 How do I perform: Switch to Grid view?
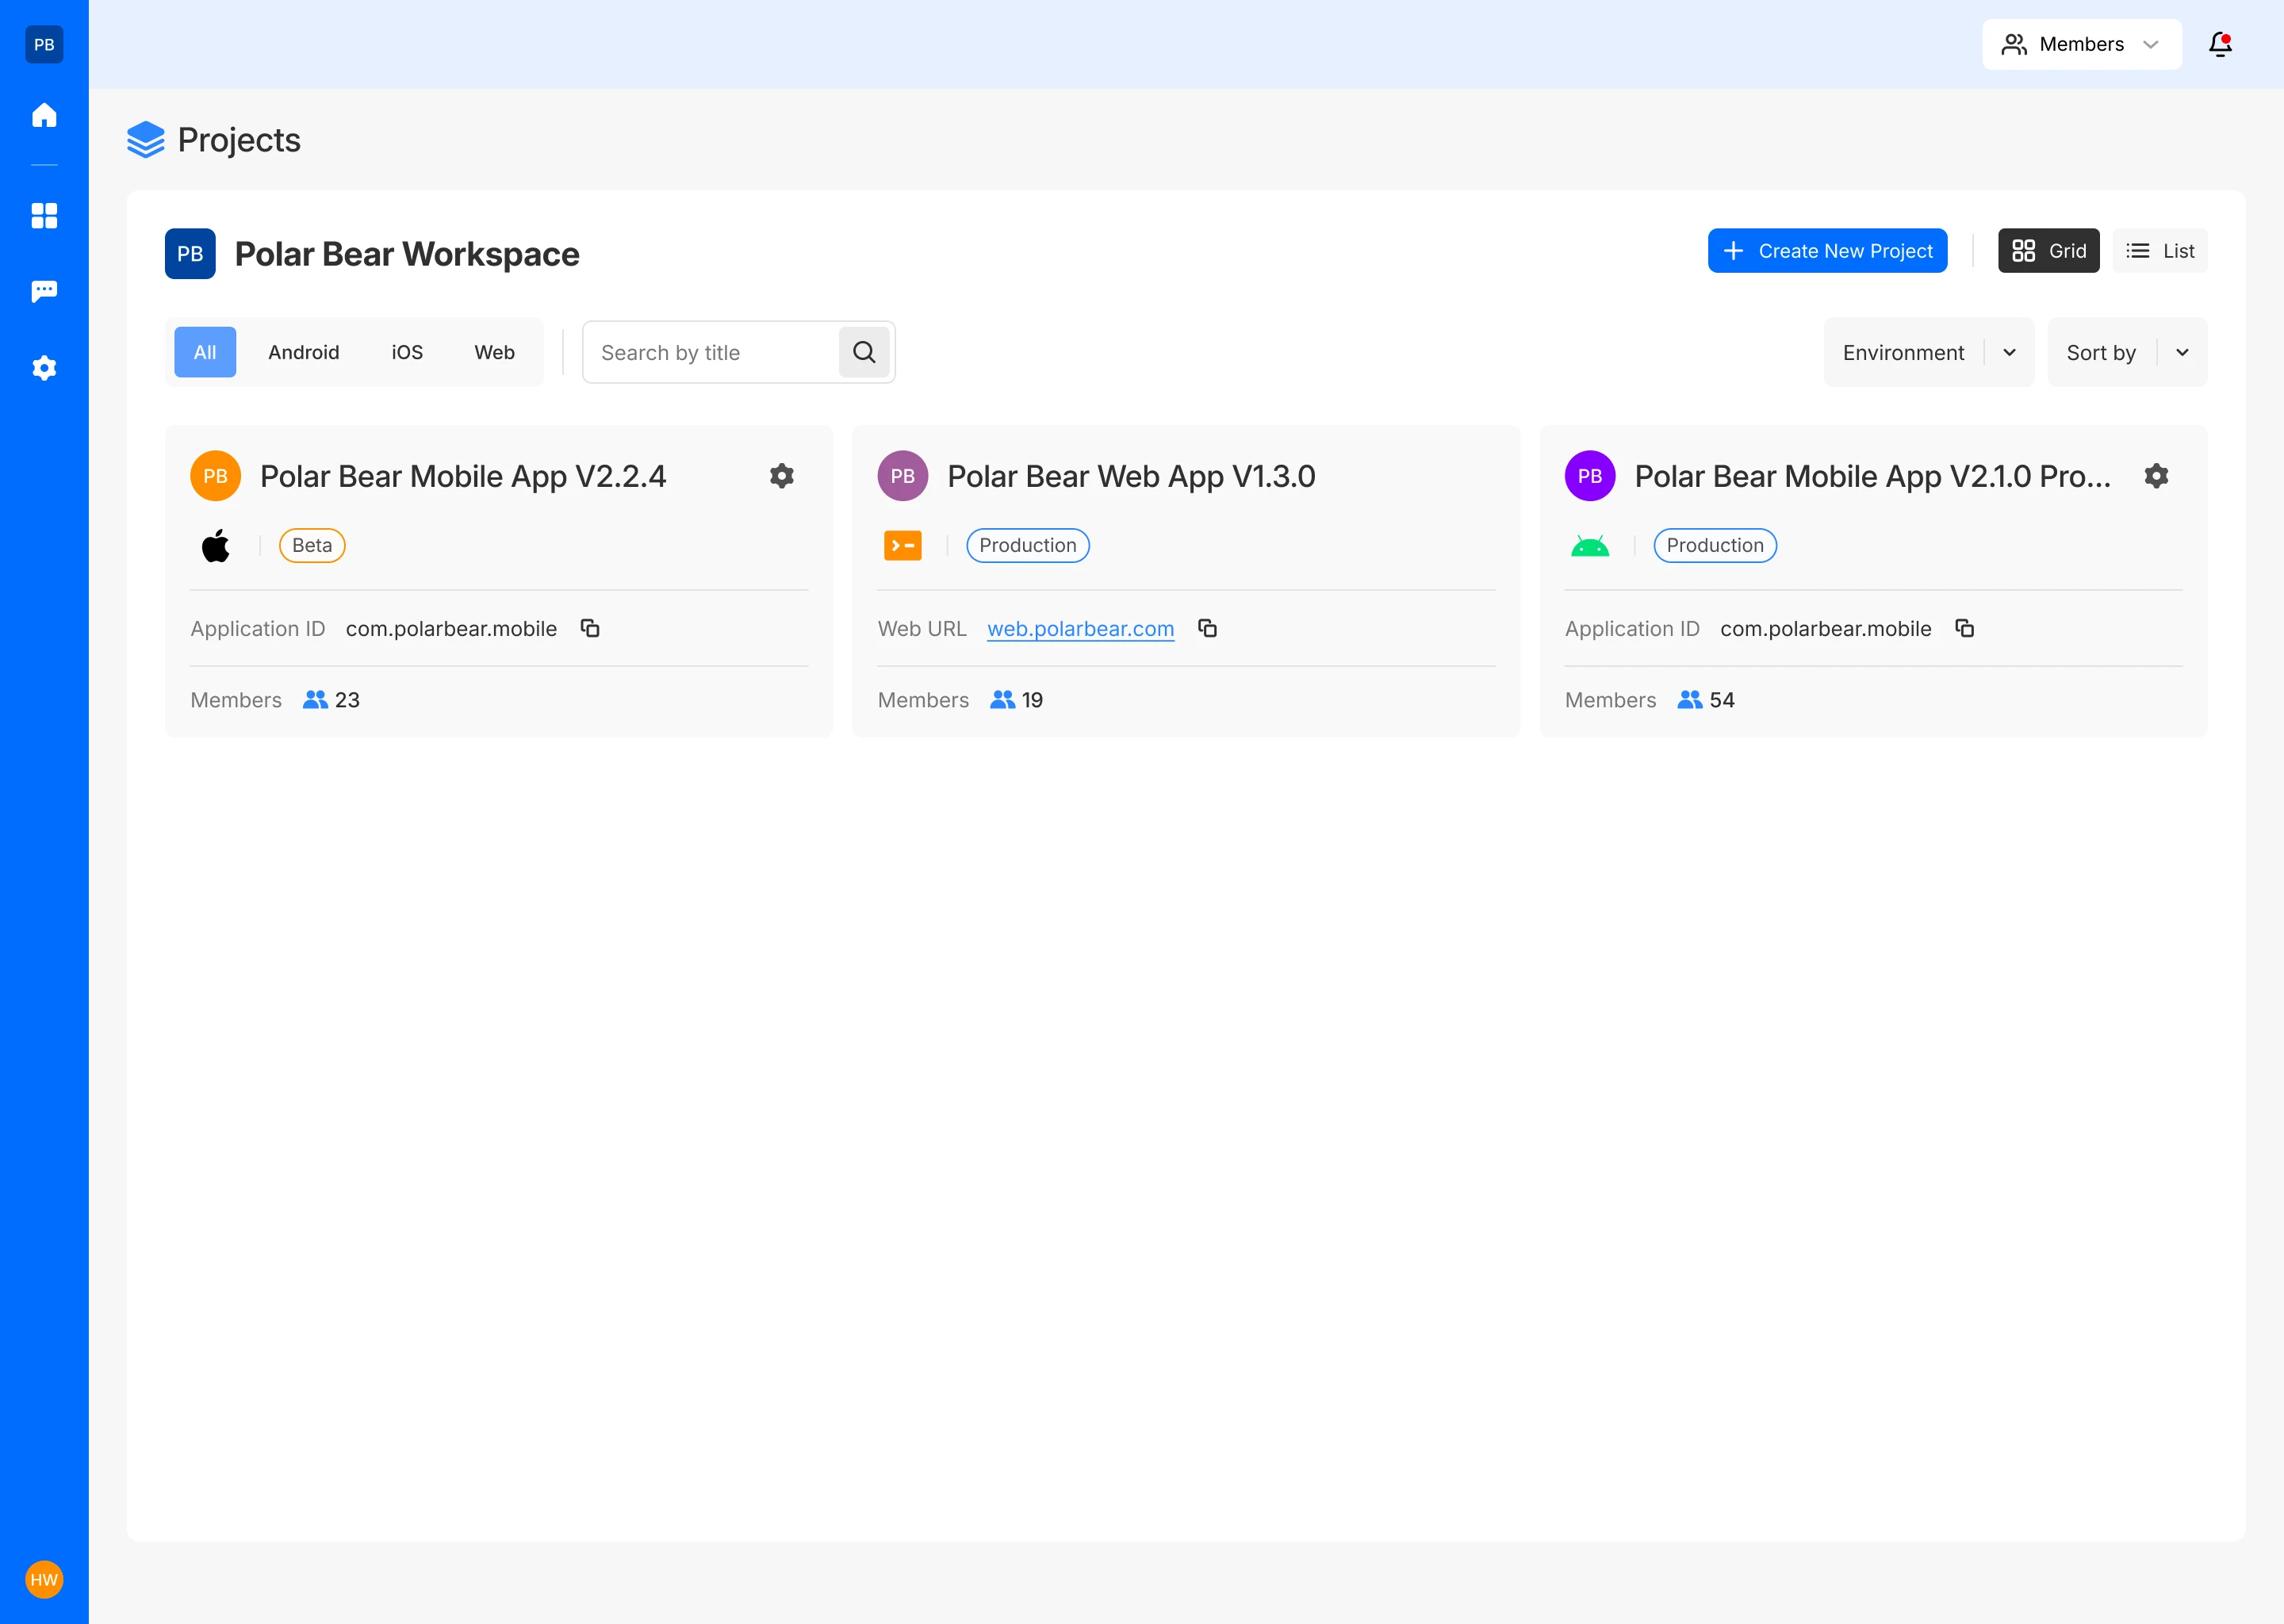pos(2048,251)
